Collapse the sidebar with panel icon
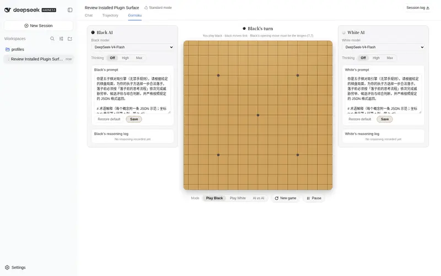The image size is (441, 276). [x=70, y=10]
